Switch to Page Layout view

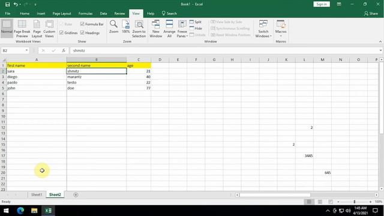tap(37, 28)
